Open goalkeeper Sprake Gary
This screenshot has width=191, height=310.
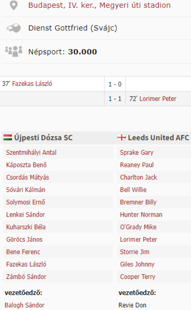(136, 152)
